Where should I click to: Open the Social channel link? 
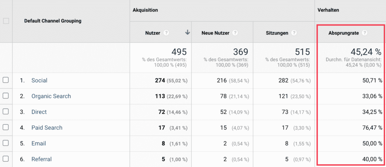[x=39, y=80]
